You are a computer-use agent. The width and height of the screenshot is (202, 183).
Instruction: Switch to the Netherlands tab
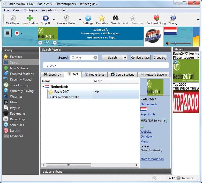click(x=95, y=75)
